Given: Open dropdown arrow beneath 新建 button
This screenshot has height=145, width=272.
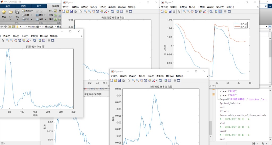Looking at the screenshot, I should point(4,19).
